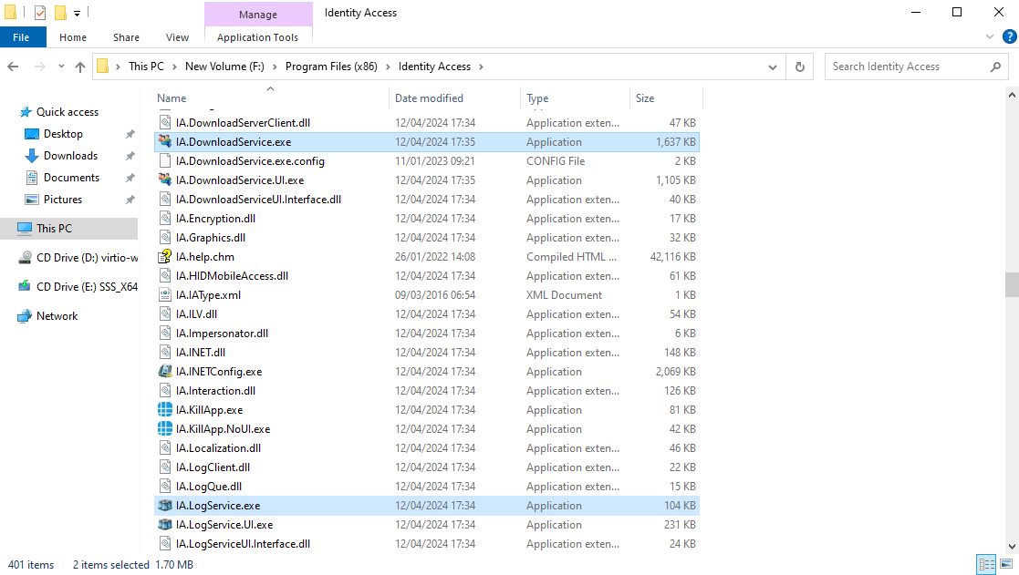The image size is (1019, 575).
Task: Sort by Date modified column header
Action: pos(429,98)
